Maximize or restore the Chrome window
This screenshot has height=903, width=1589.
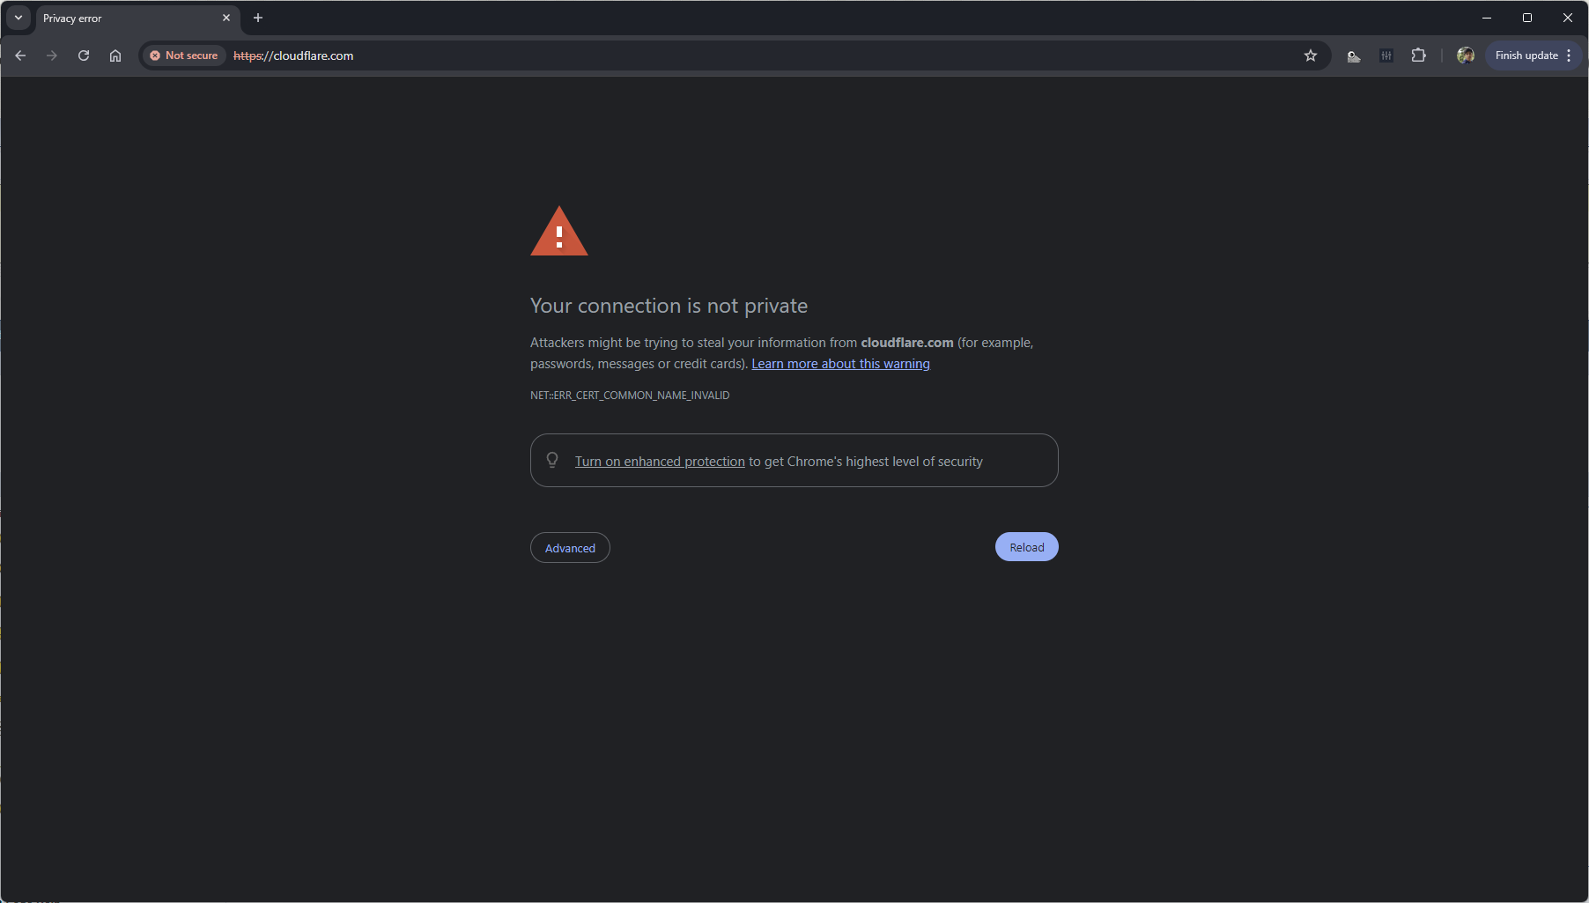point(1527,18)
